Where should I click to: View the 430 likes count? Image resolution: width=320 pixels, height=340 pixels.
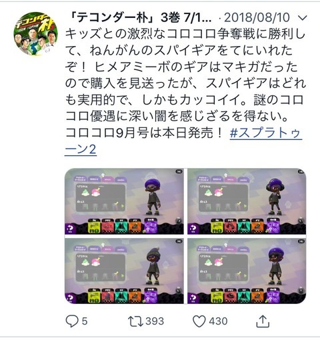pos(218,321)
